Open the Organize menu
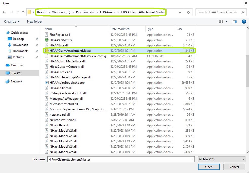Screen dimensions: 249x173 click(12, 22)
